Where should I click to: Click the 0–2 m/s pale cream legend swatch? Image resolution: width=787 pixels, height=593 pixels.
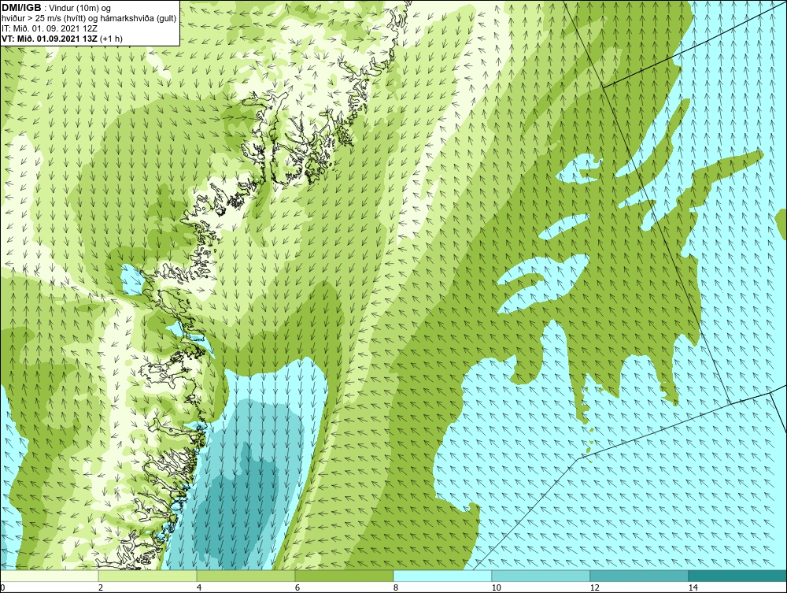coord(49,576)
